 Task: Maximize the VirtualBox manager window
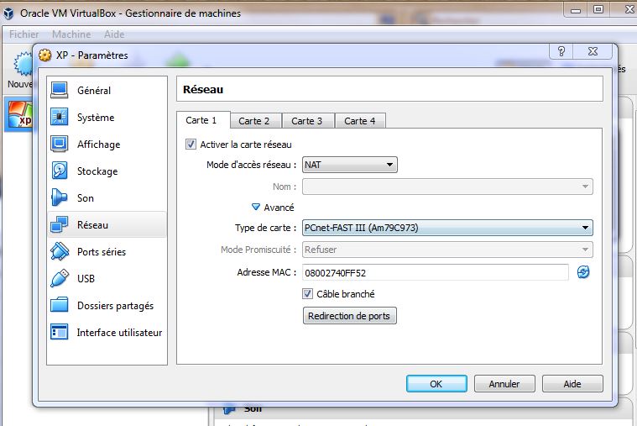(598, 10)
